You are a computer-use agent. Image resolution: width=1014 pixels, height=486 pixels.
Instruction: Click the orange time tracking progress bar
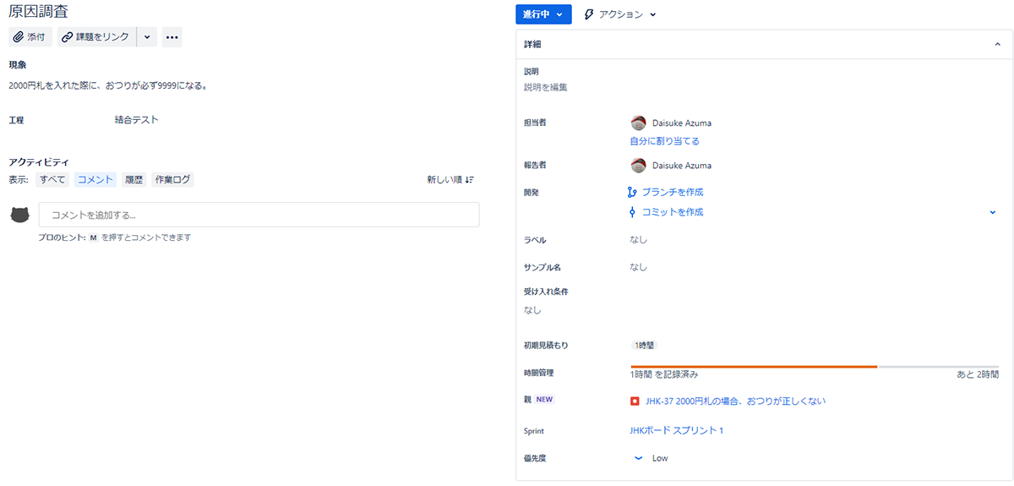click(754, 367)
